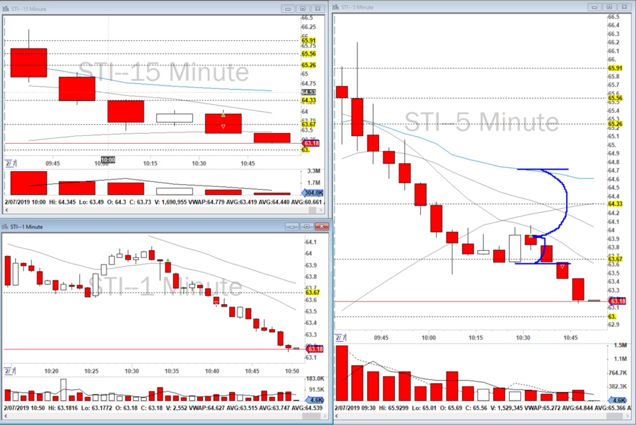
Task: Click the red 63.18 price tag on the 5 minute chart
Action: (616, 301)
